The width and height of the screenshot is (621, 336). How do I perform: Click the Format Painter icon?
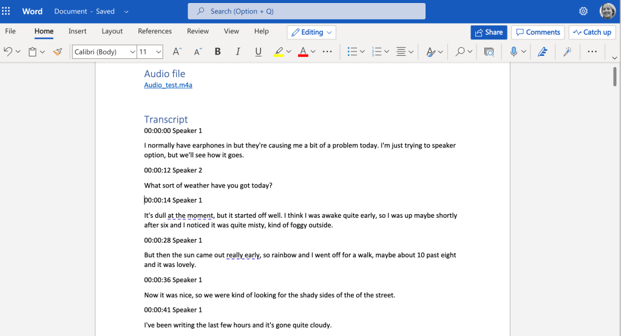pos(58,52)
